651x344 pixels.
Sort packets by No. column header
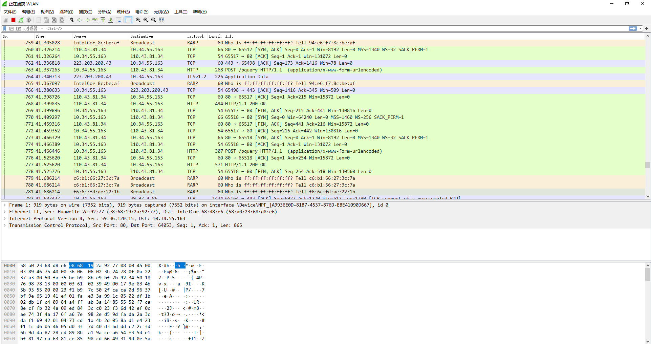point(18,36)
